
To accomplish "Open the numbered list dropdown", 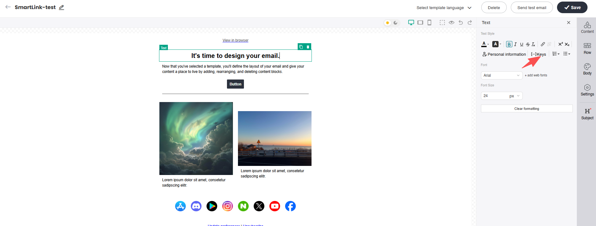I will (556, 54).
